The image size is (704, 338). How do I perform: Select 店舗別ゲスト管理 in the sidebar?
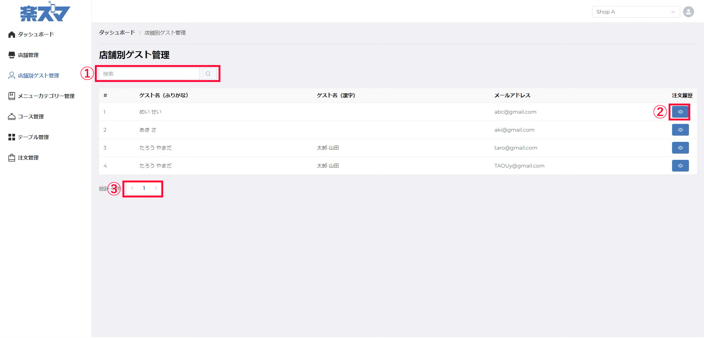[38, 76]
